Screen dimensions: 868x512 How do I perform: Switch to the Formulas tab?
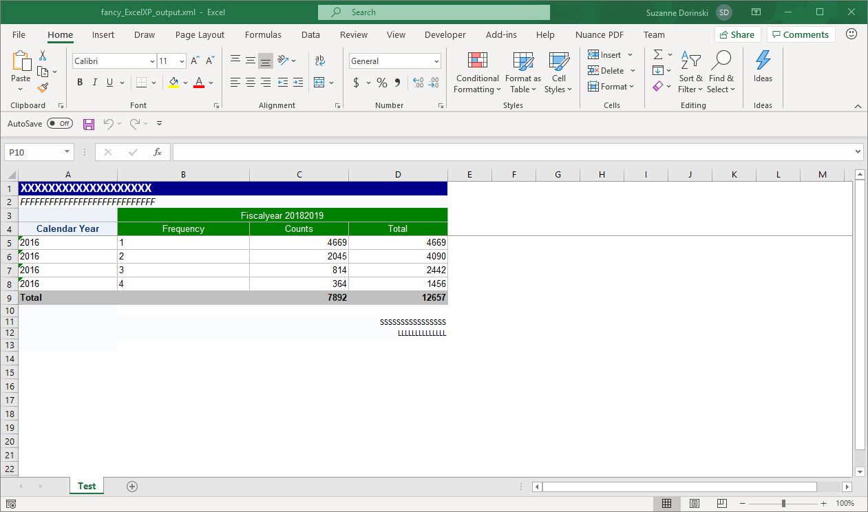click(263, 34)
